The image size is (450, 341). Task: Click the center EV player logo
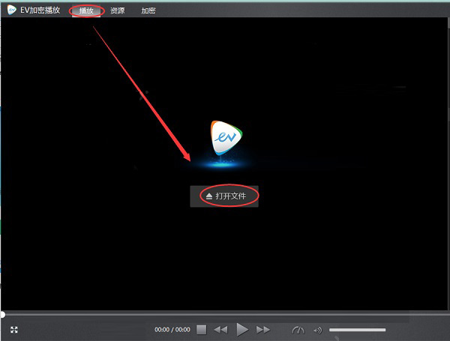point(226,138)
